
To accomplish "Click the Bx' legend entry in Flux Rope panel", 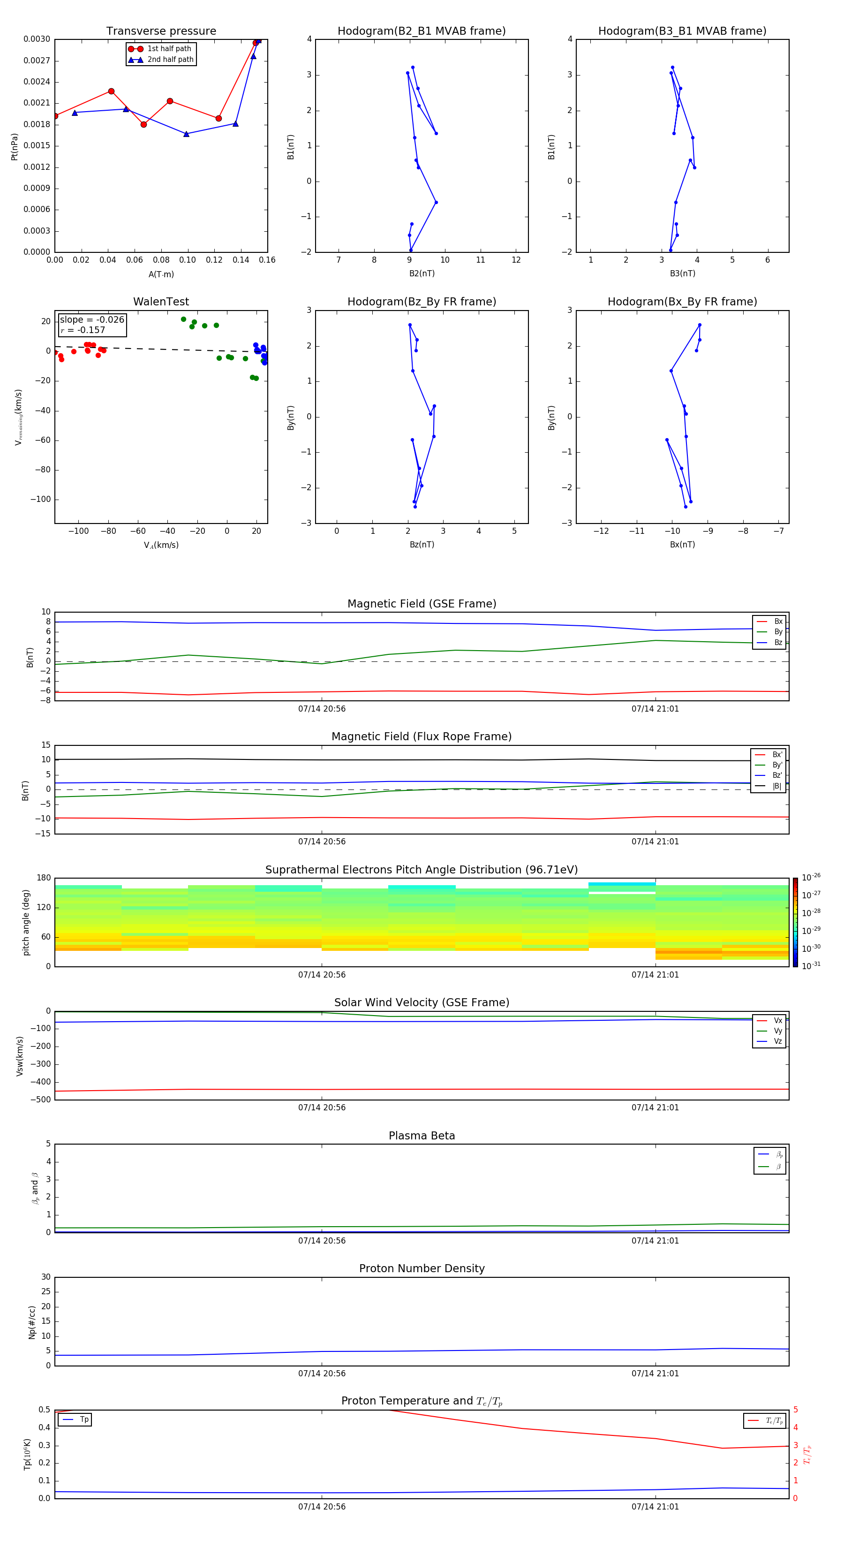I will (769, 755).
